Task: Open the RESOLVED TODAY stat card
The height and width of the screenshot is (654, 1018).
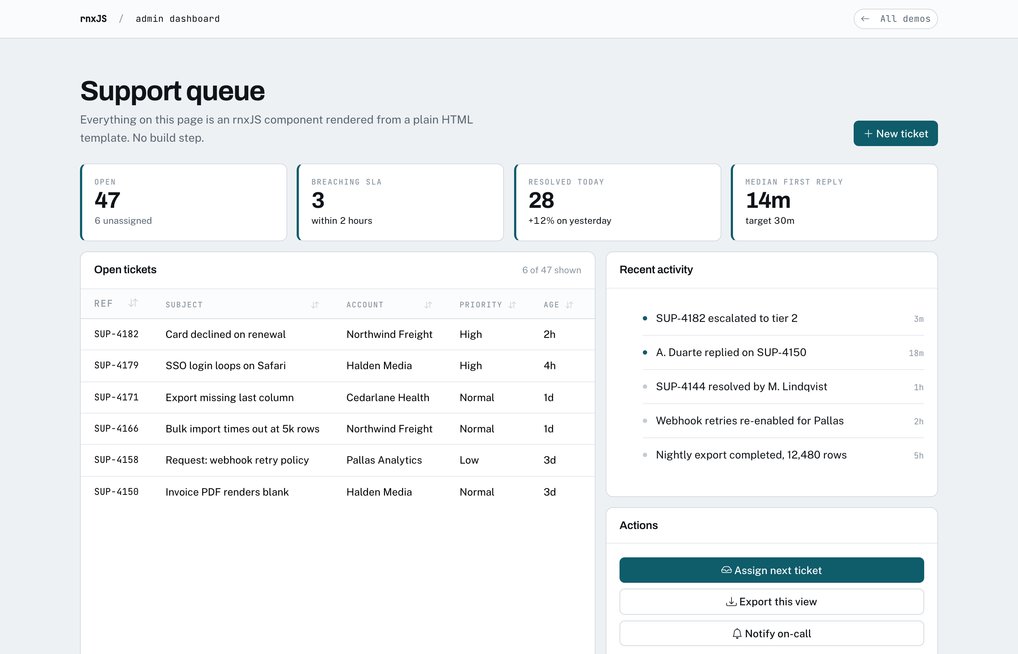Action: 617,202
